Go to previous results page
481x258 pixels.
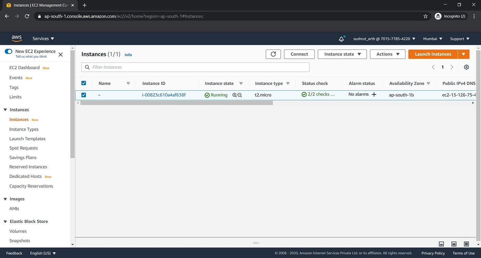click(x=433, y=67)
